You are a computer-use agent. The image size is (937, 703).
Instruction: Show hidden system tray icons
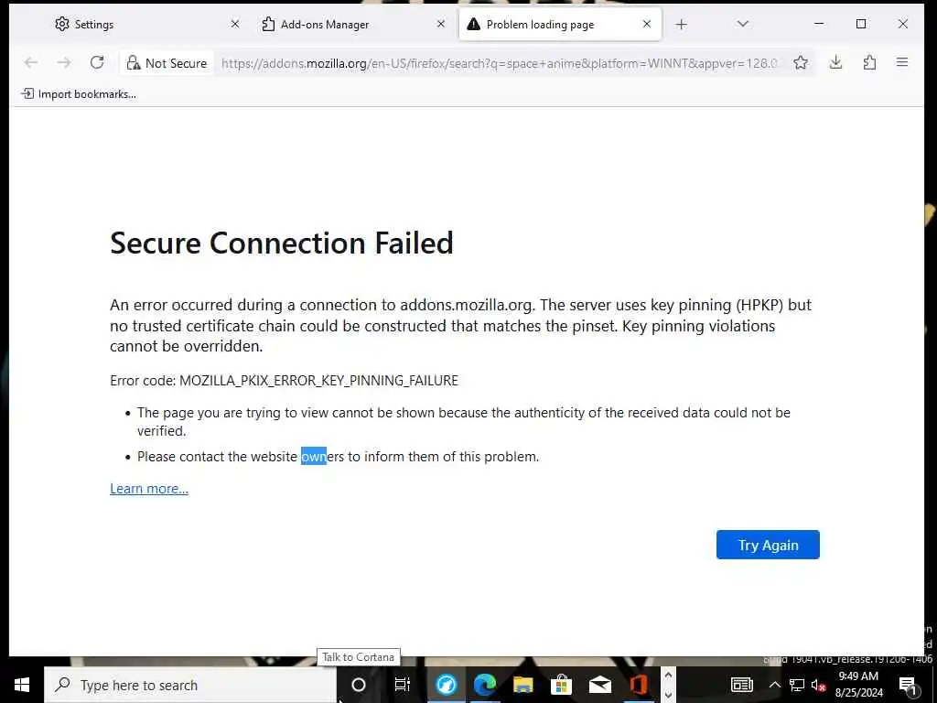[x=774, y=685]
